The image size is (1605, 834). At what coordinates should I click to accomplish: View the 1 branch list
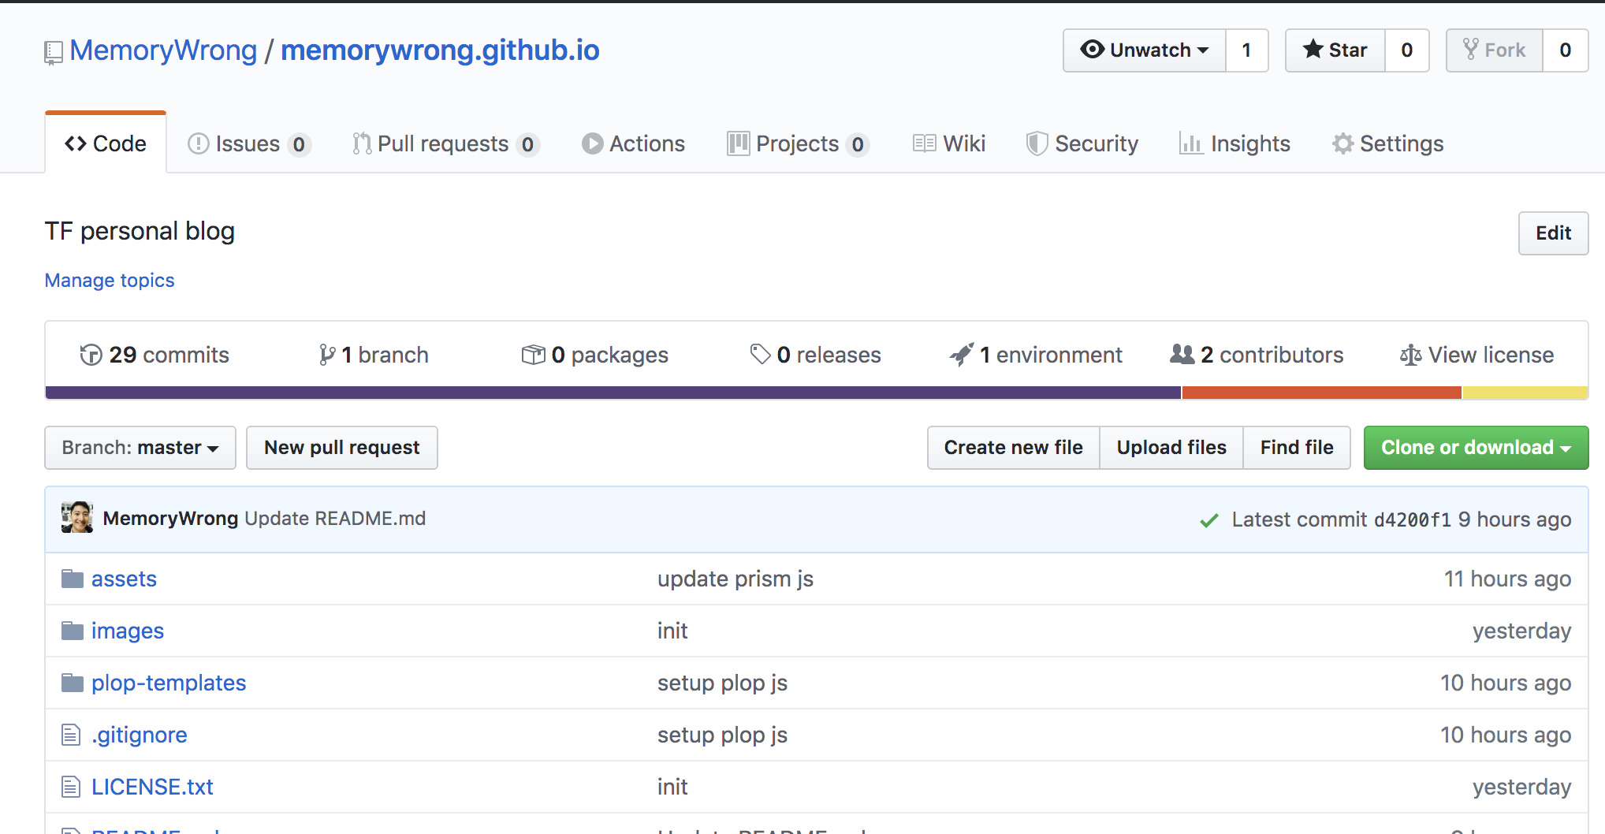[x=374, y=355]
